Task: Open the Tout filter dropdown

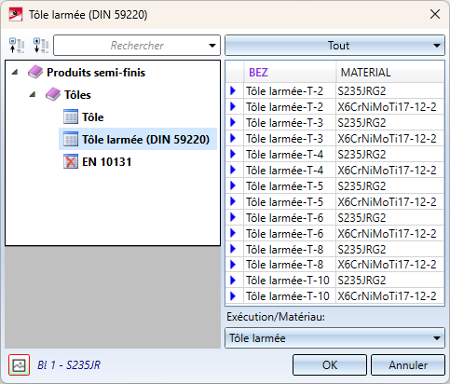Action: click(x=334, y=46)
